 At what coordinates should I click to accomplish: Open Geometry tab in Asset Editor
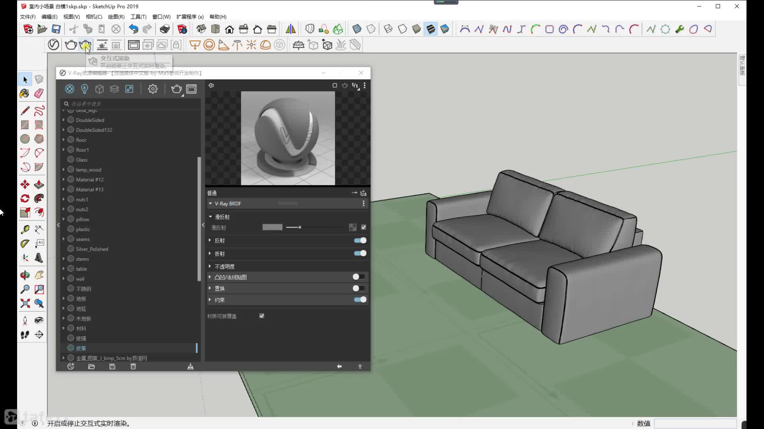pyautogui.click(x=99, y=89)
